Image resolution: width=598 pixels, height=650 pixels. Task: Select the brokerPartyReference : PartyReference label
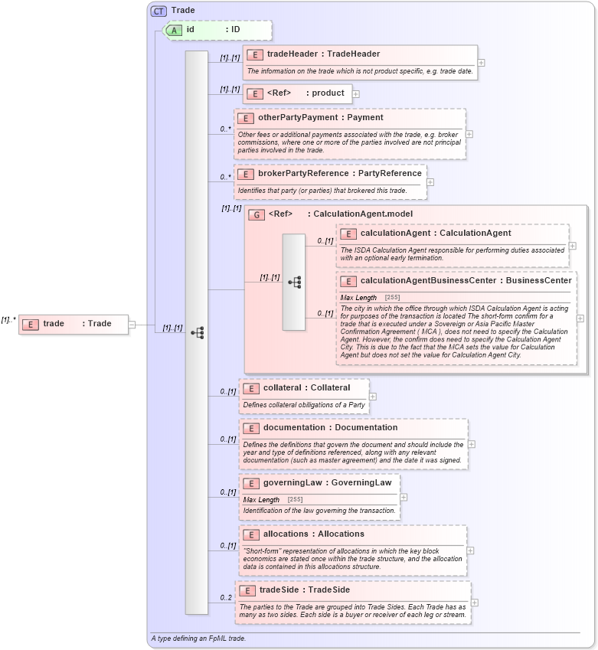point(340,173)
